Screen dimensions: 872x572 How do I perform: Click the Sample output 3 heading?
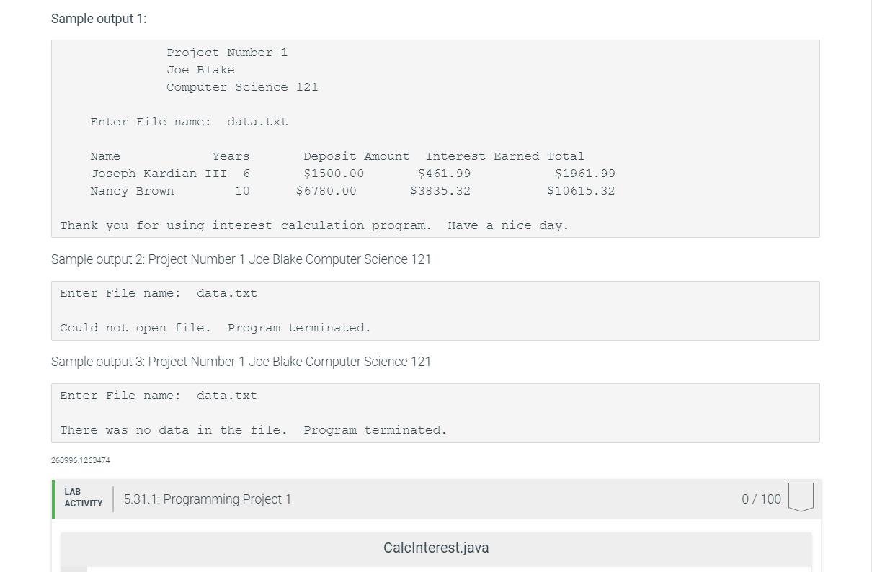click(241, 361)
